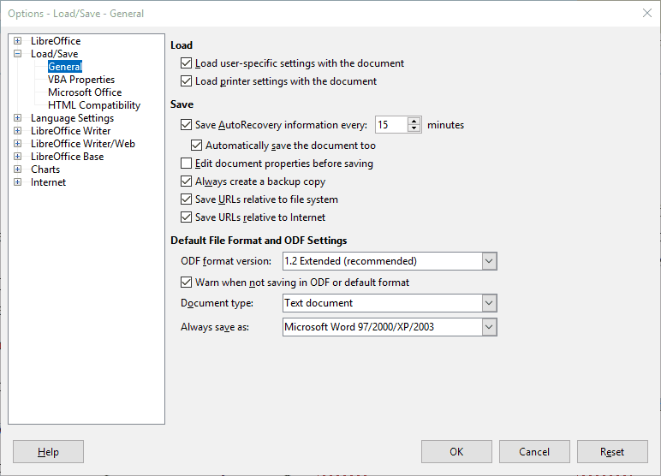Expand the Language Settings node

pyautogui.click(x=17, y=118)
